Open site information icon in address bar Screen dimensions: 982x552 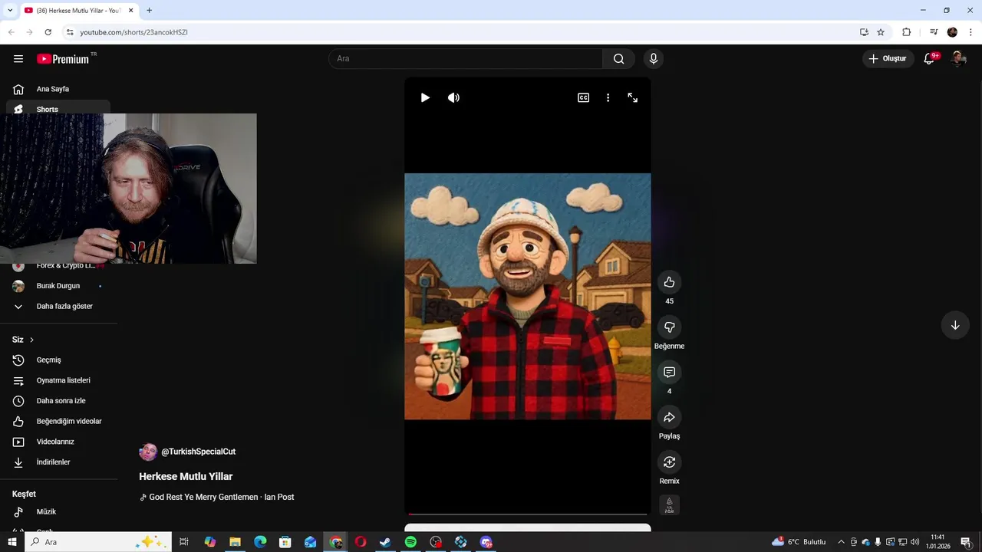(x=70, y=32)
